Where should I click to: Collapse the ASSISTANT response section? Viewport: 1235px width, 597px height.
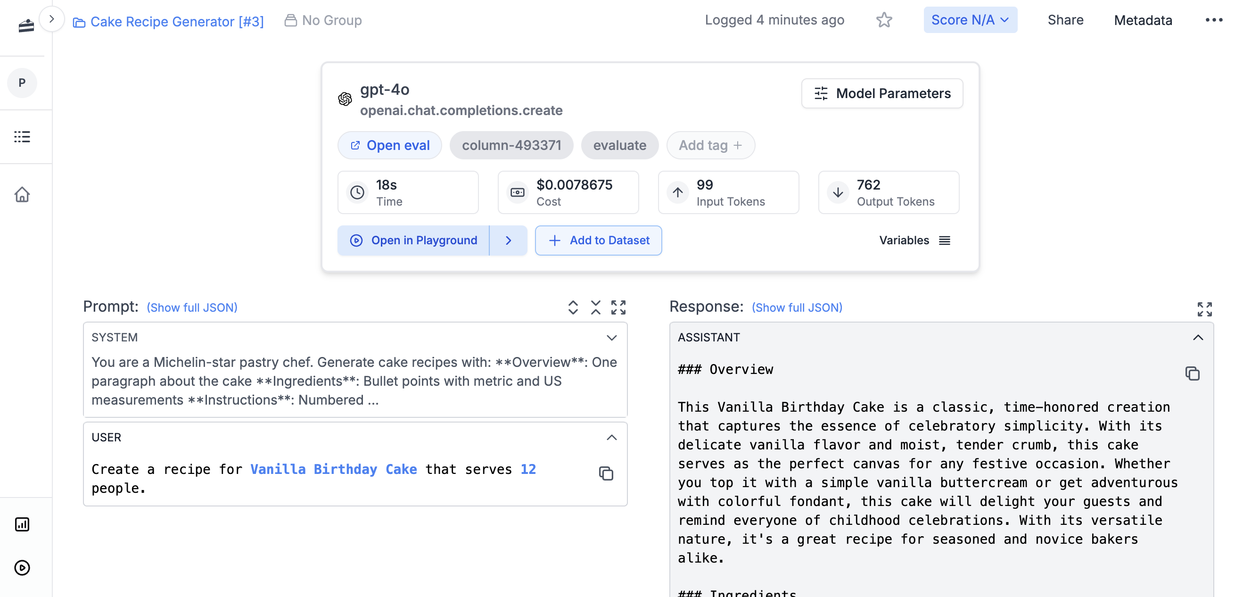coord(1198,338)
